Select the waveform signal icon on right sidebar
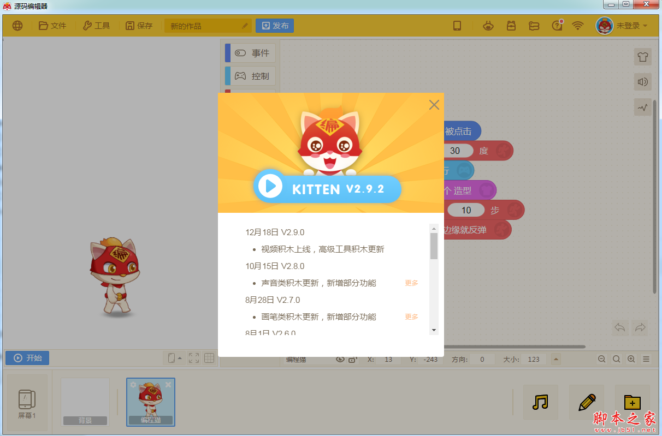The image size is (662, 436). [x=643, y=107]
